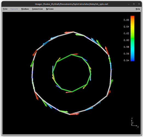Open the Connection menu

tap(38, 9)
